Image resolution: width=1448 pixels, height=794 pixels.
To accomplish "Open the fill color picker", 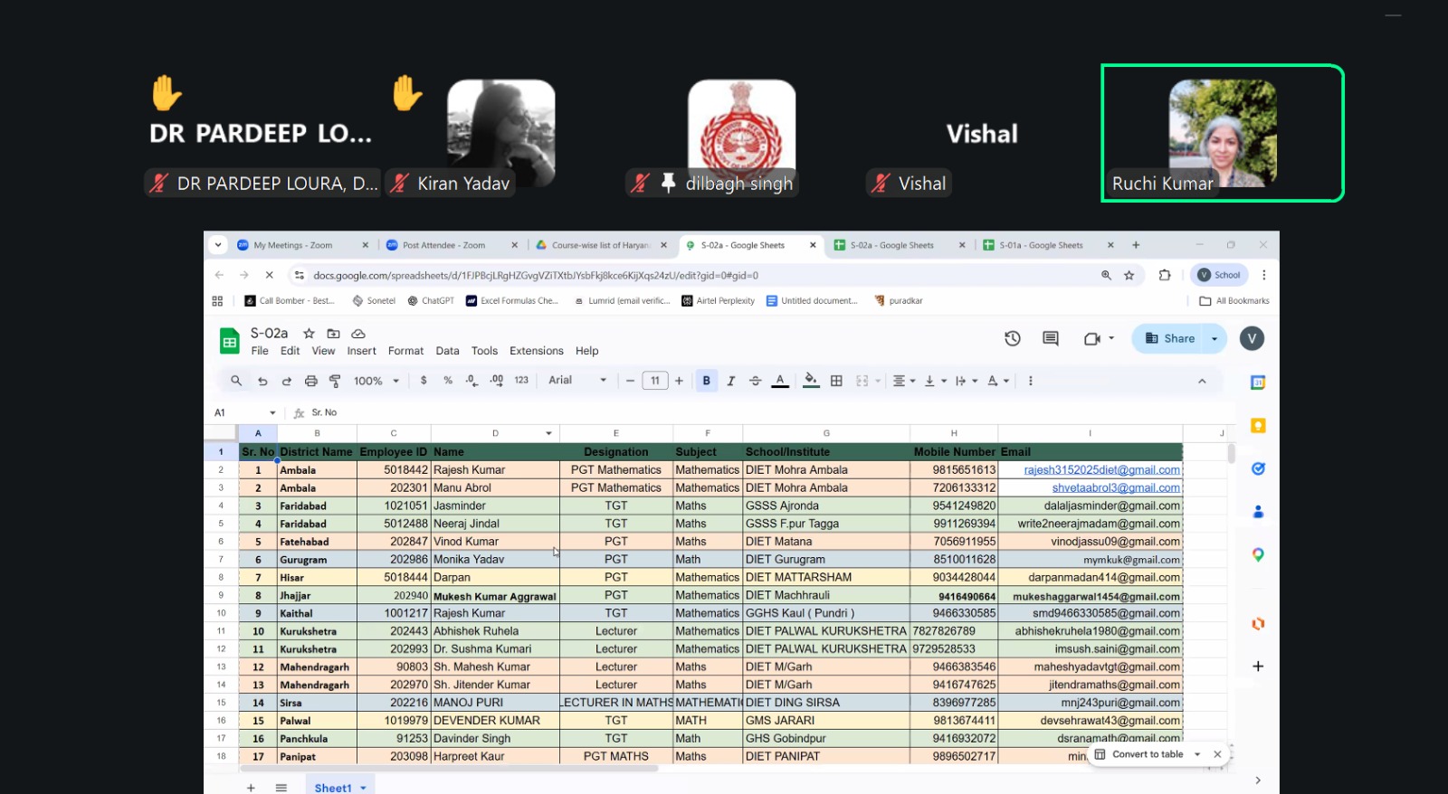I will (810, 381).
